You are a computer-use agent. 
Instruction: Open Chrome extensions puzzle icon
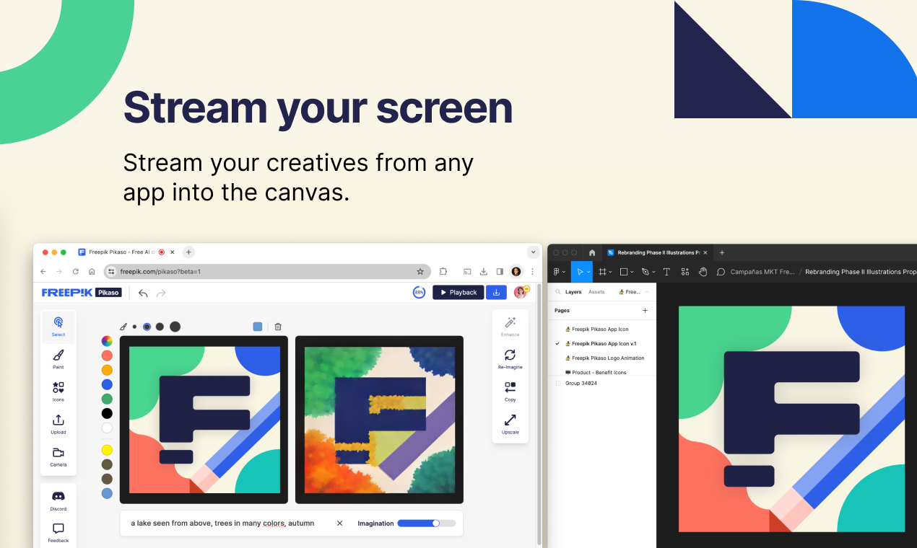tap(443, 271)
